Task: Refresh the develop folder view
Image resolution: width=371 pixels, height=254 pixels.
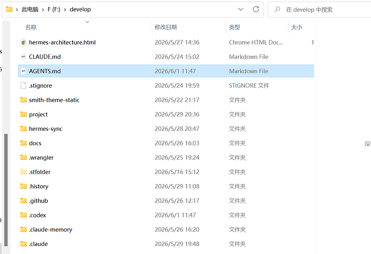Action: point(256,9)
